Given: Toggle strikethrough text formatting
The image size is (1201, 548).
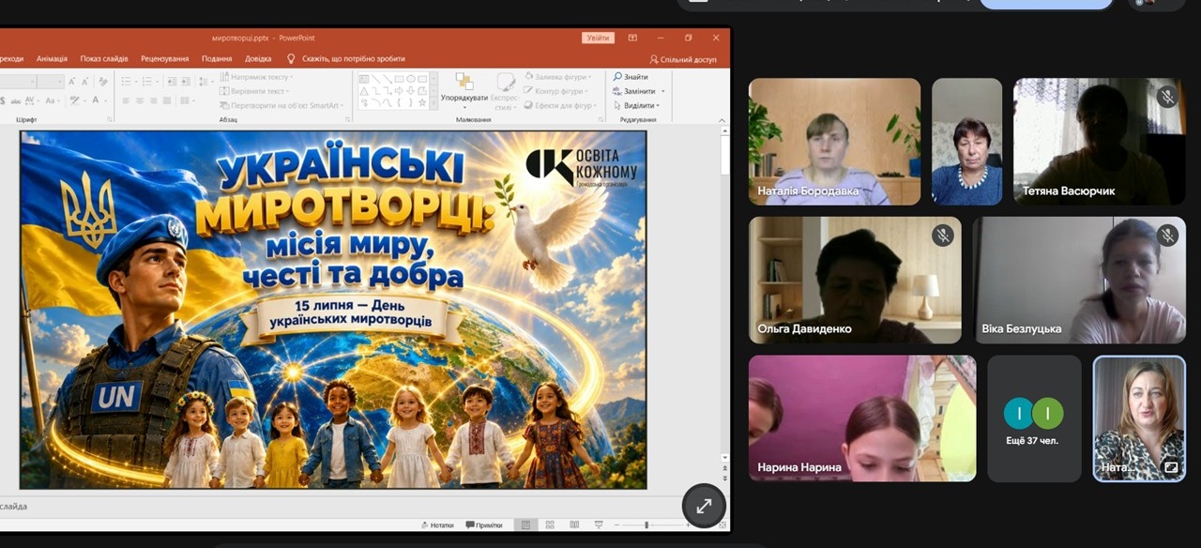Looking at the screenshot, I should [15, 100].
